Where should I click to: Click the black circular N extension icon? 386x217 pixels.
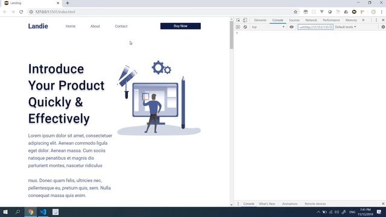[354, 12]
